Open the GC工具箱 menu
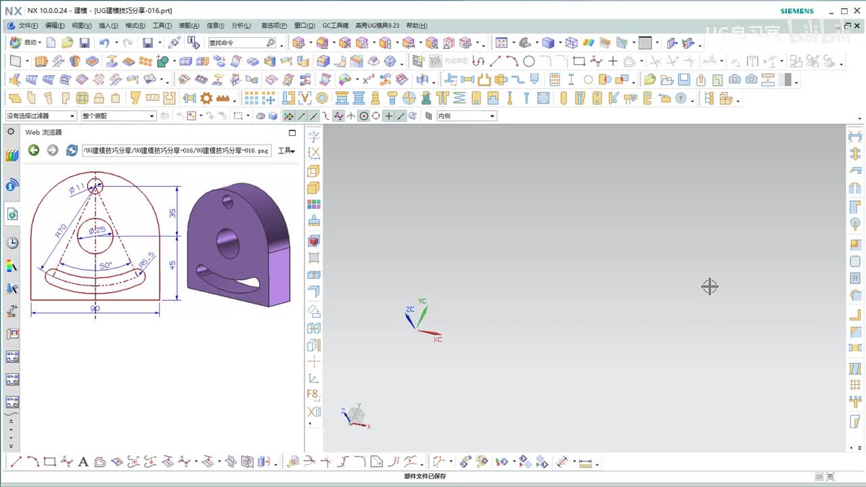Image resolution: width=866 pixels, height=487 pixels. click(x=336, y=26)
